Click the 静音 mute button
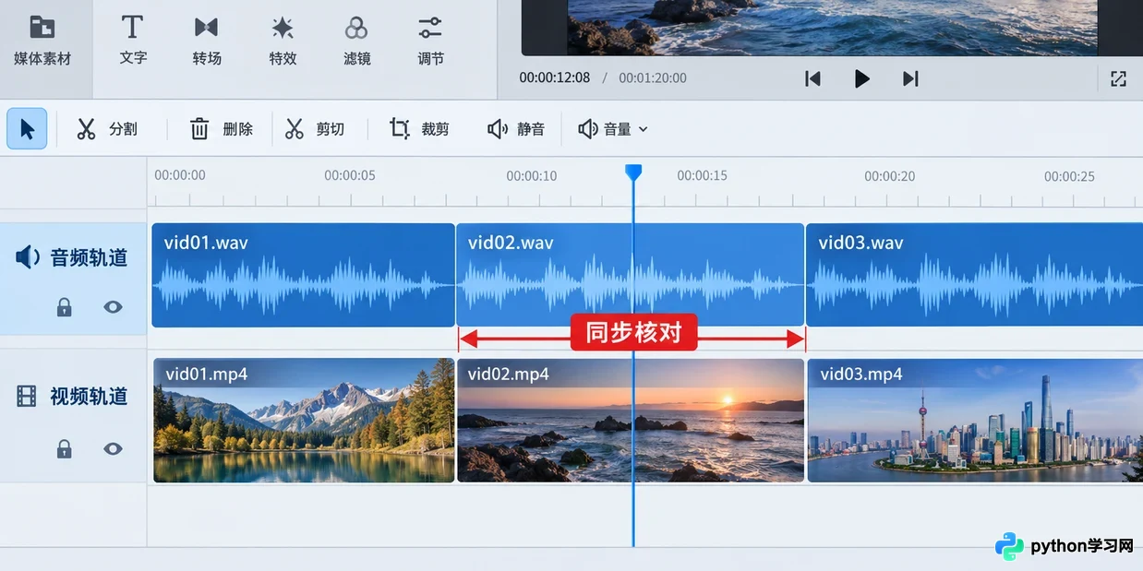The width and height of the screenshot is (1143, 571). [516, 128]
